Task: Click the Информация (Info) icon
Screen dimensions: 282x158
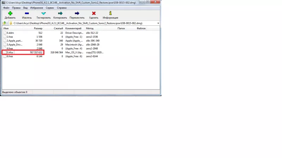Action: [x=110, y=13]
